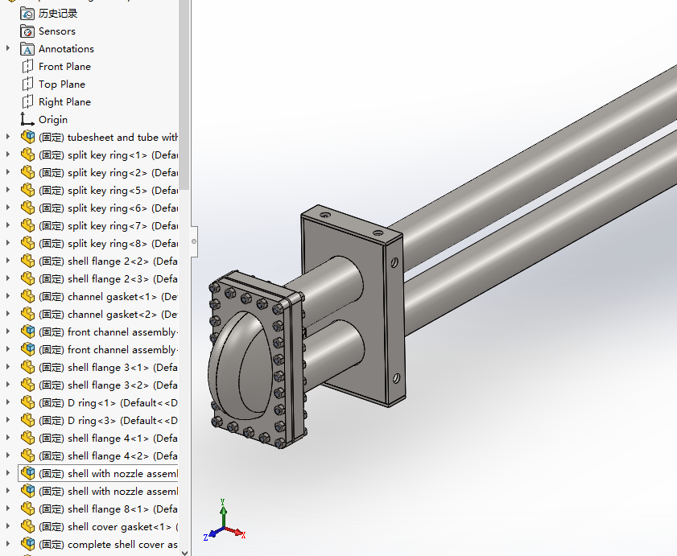Click the Top Plane icon
The width and height of the screenshot is (677, 556).
coord(27,84)
